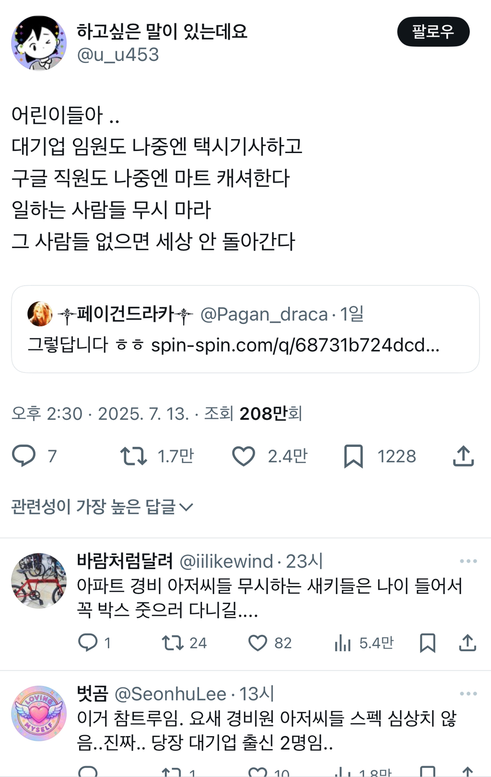491x777 pixels.
Task: Open 벗곰 Loving Myself avatar
Action: tap(39, 713)
